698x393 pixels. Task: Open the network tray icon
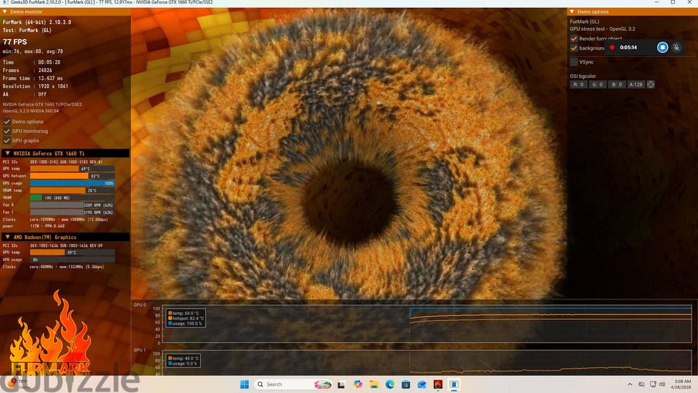point(653,384)
